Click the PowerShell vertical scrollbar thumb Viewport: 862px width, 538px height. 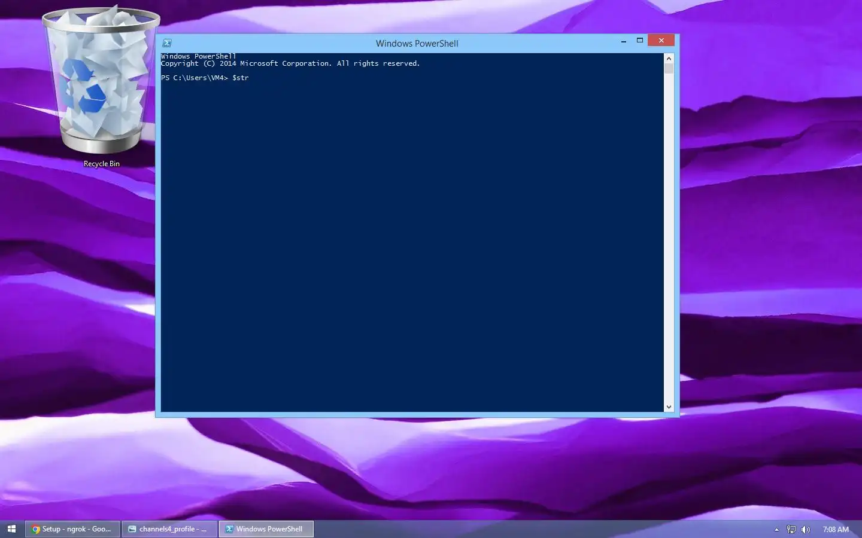(669, 68)
